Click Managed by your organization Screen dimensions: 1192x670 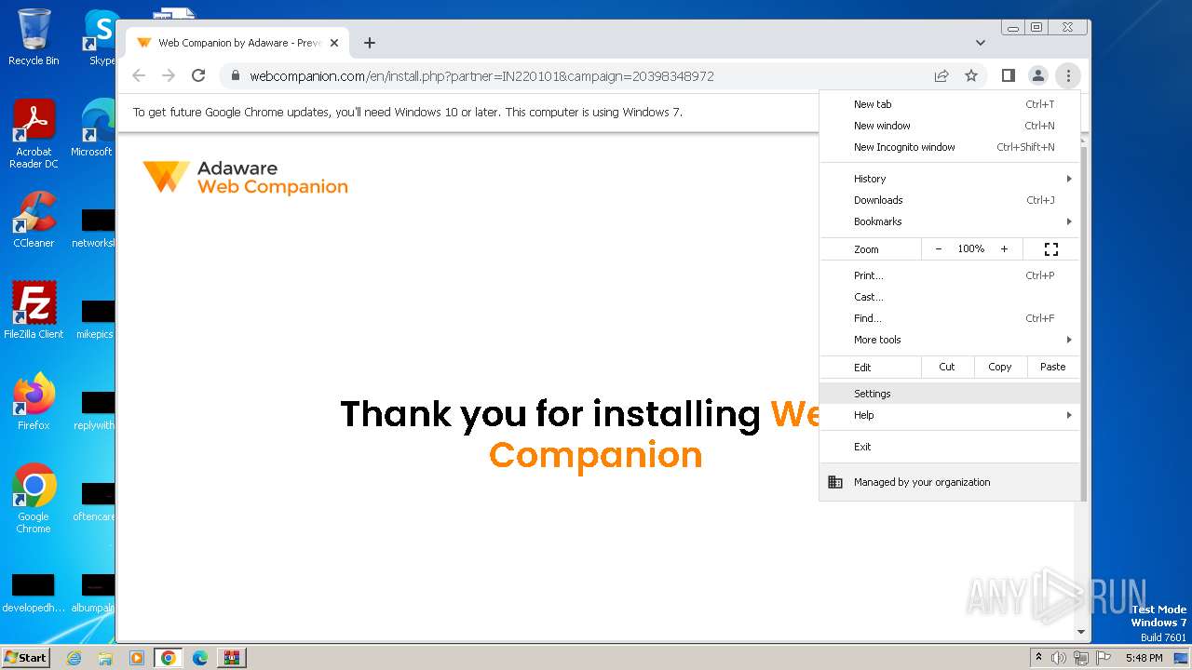(950, 482)
